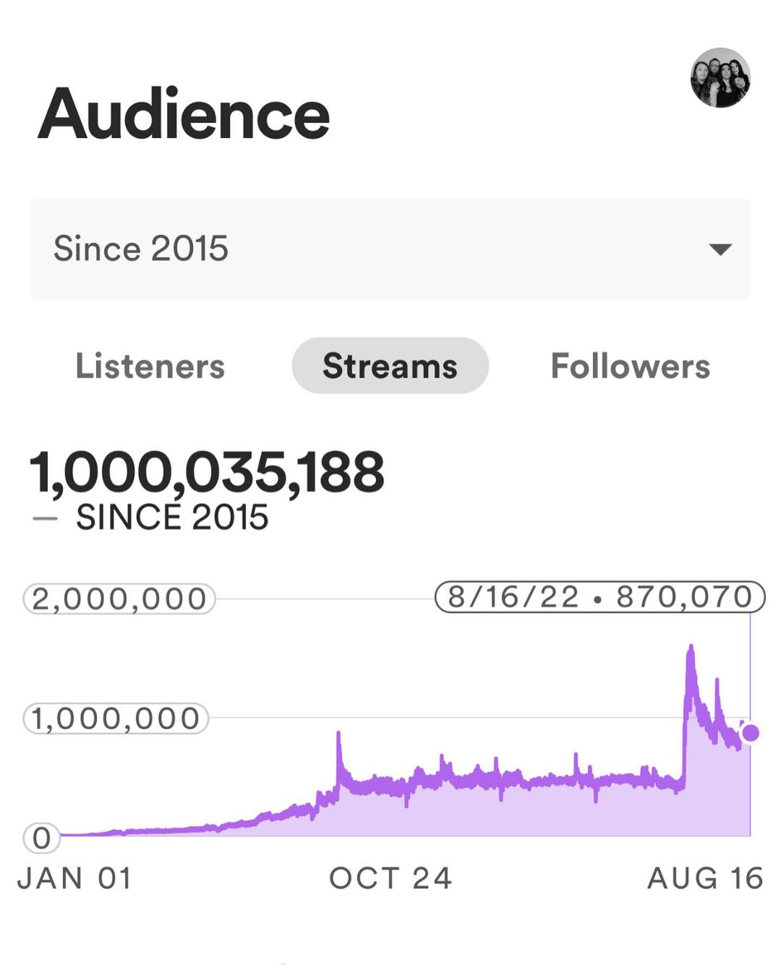
Task: Open the Since 2015 time range dropdown
Action: point(390,249)
